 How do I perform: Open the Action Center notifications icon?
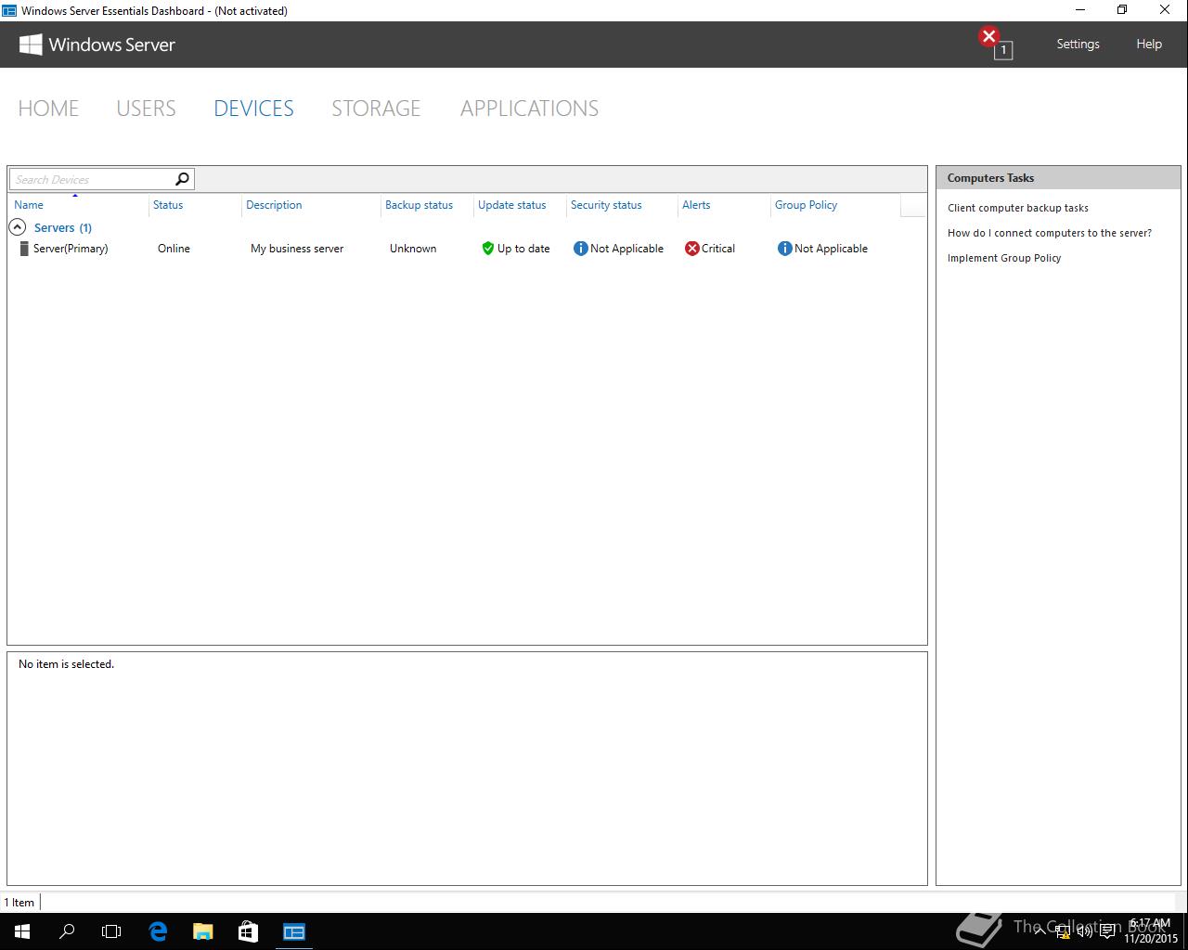(x=1107, y=931)
